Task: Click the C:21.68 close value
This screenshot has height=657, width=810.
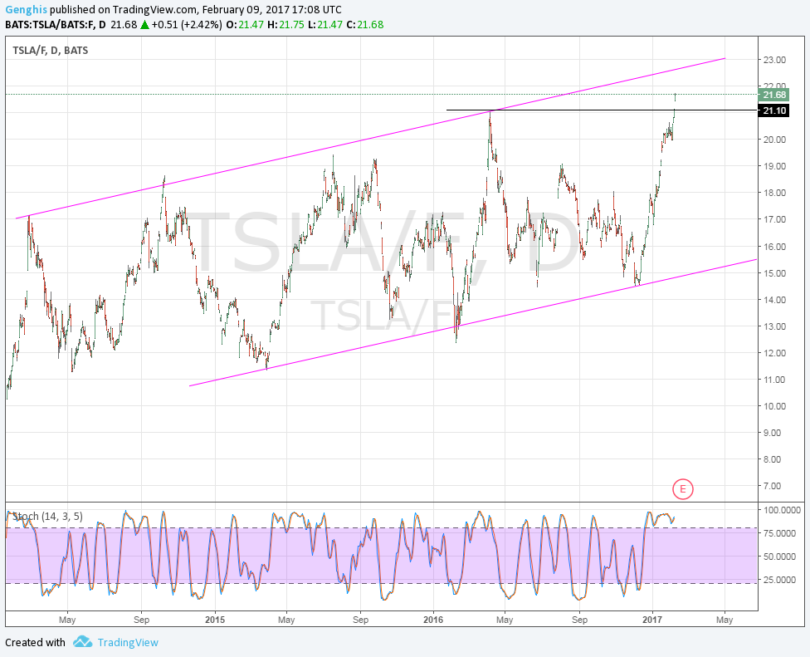Action: pyautogui.click(x=364, y=25)
